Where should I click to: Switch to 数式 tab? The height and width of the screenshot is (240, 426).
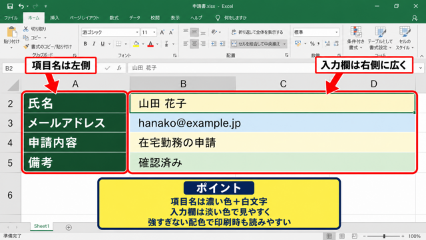[x=114, y=18]
